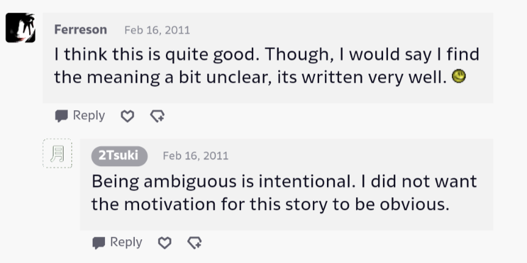Click the badge award icon under 2Tsuki's reply
The height and width of the screenshot is (263, 527).
[194, 243]
